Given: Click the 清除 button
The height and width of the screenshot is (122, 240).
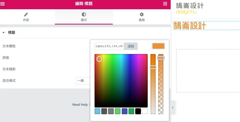Looking at the screenshot, I should pos(131,46).
